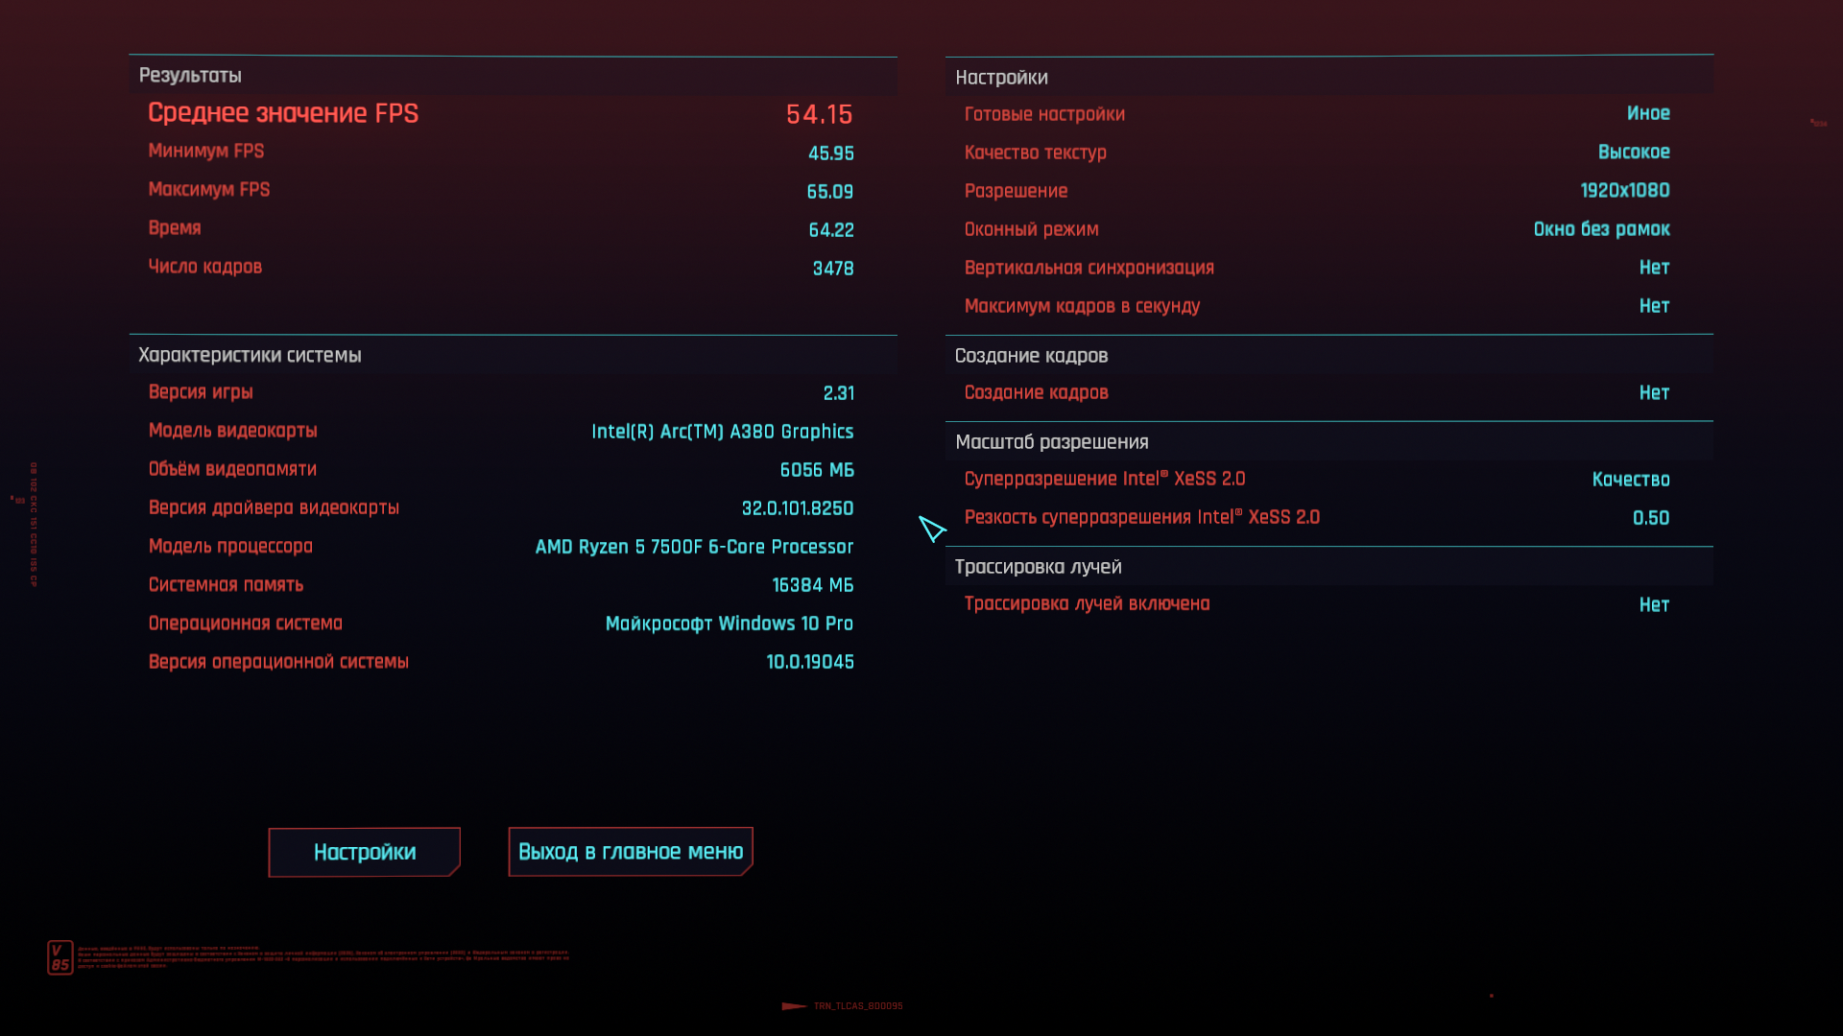Click Трассировка лучей включена value Нет
Viewport: 1843px width, 1036px height.
pos(1653,604)
